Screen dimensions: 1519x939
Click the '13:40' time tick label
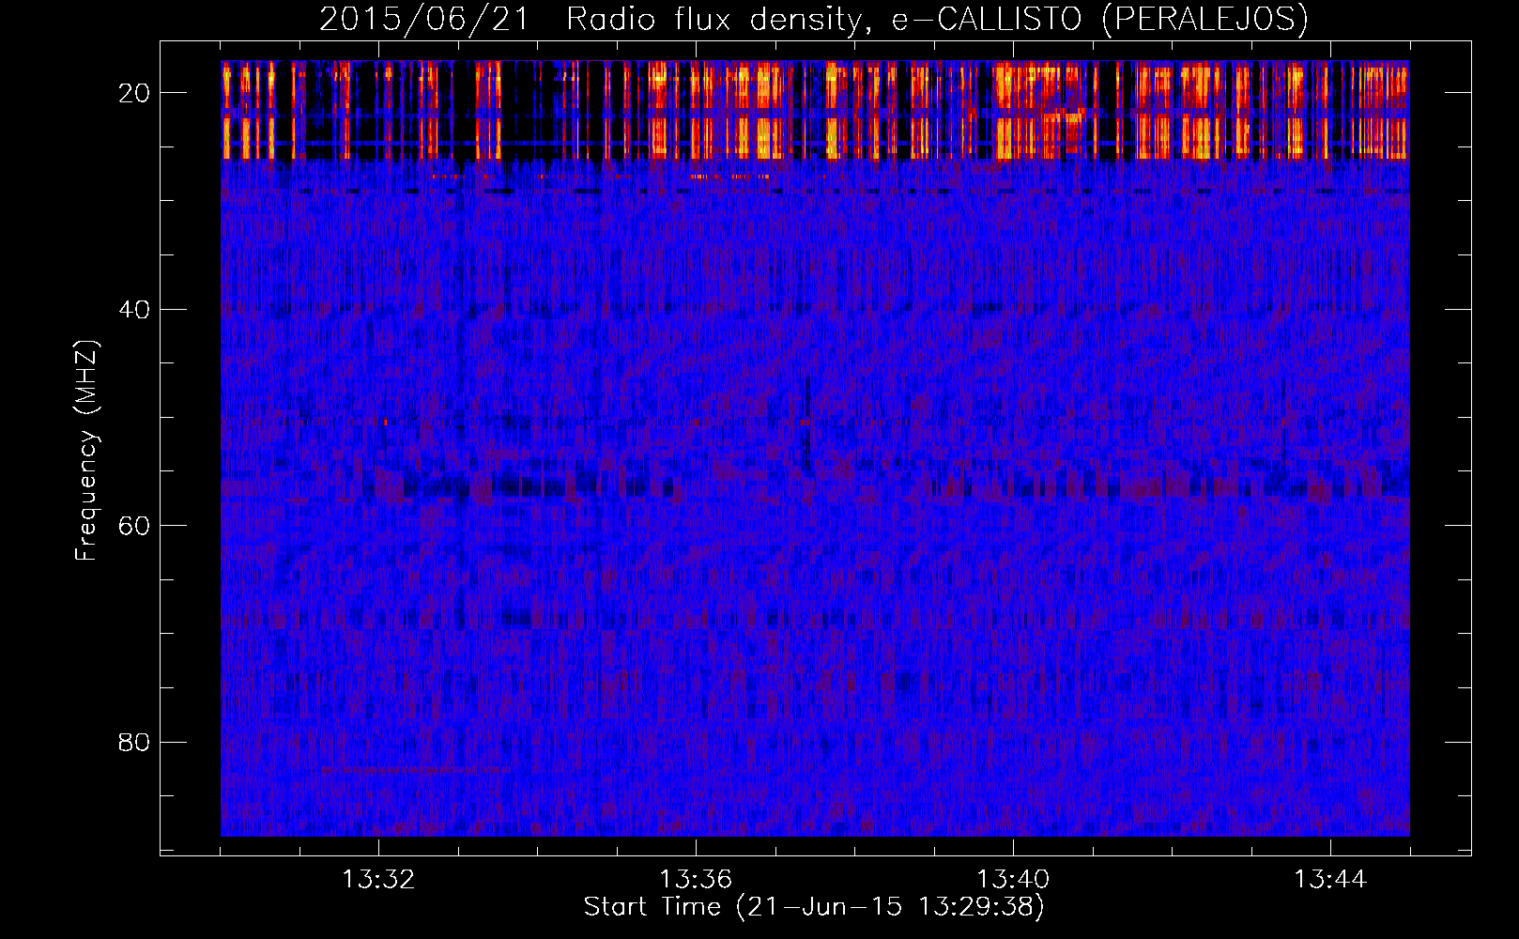coord(1013,880)
